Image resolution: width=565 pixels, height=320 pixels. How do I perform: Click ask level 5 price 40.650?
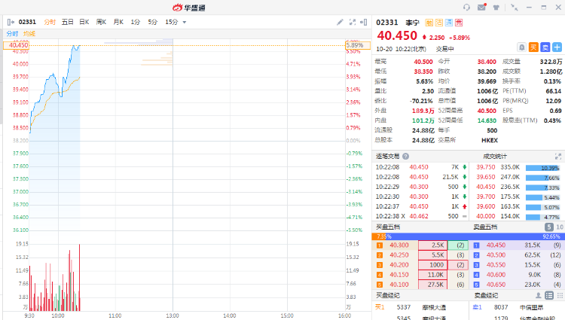click(x=496, y=285)
